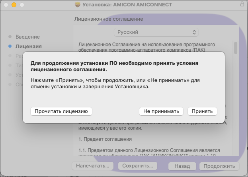The height and width of the screenshot is (177, 248).
Task: Click the 'Нажмите «Принять»' instruction text
Action: pos(115,84)
